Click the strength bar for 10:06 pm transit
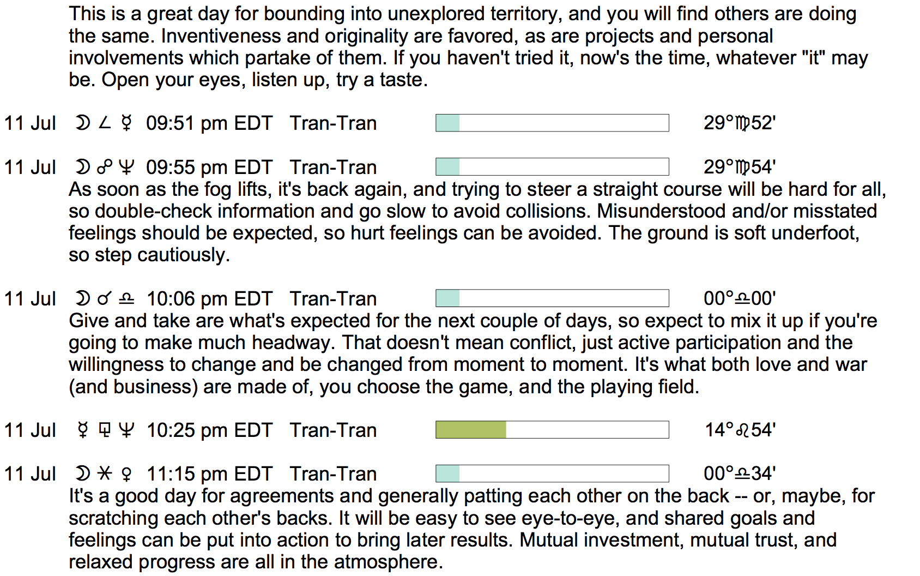The width and height of the screenshot is (920, 576). [x=552, y=298]
